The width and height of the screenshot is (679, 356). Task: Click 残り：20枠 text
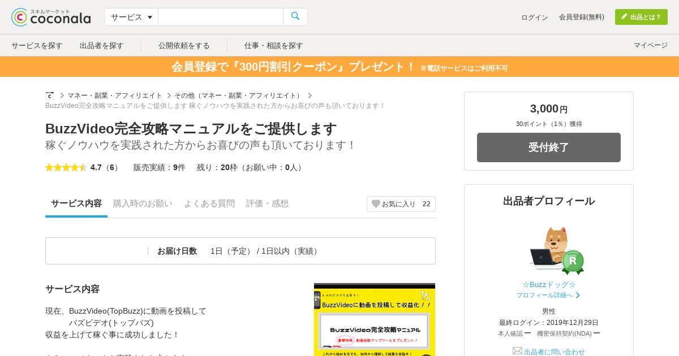pos(217,167)
